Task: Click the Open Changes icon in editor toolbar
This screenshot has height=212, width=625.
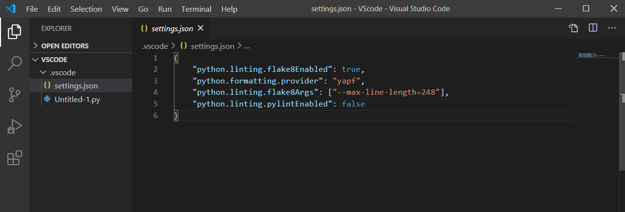Action: tap(574, 28)
